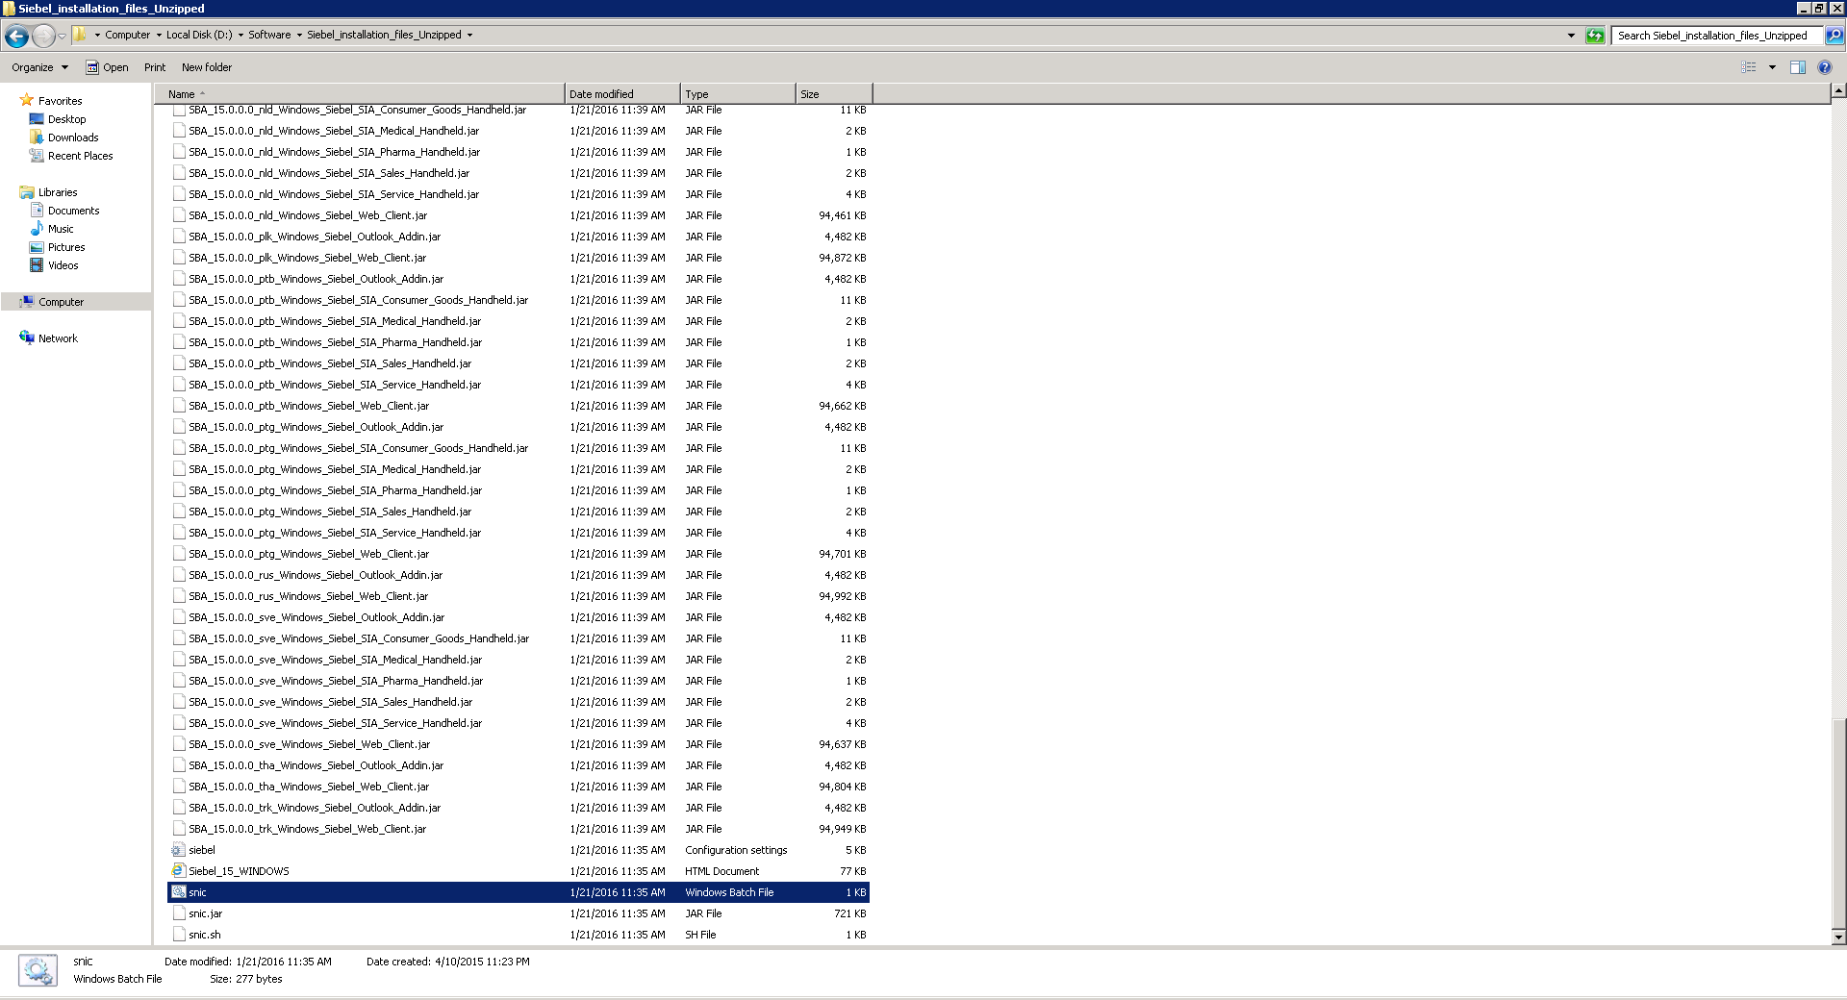Click the Back navigation arrow
Image resolution: width=1847 pixels, height=1000 pixels.
(x=16, y=37)
